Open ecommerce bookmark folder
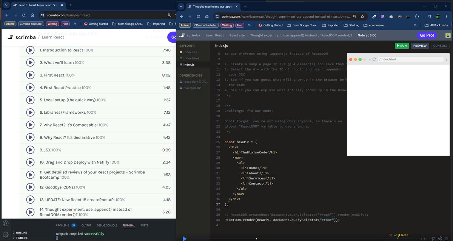Viewport: 453px width, 241px height. pos(373,25)
